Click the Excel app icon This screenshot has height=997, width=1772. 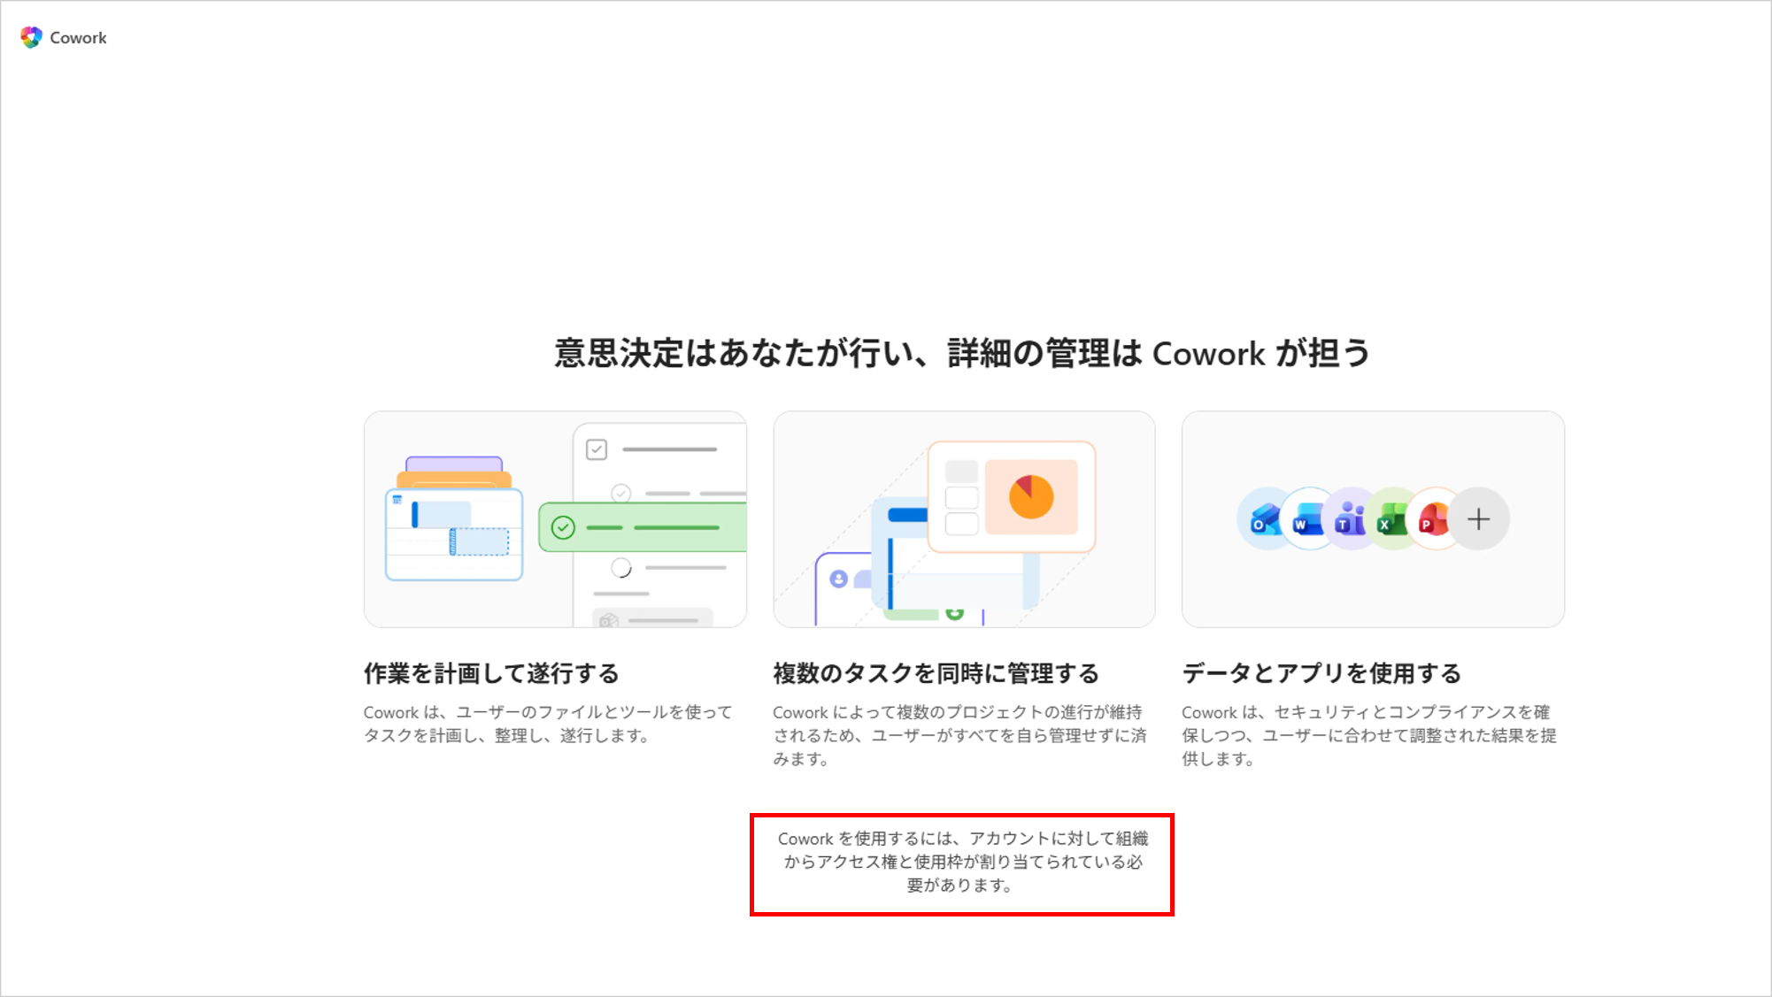[1393, 519]
